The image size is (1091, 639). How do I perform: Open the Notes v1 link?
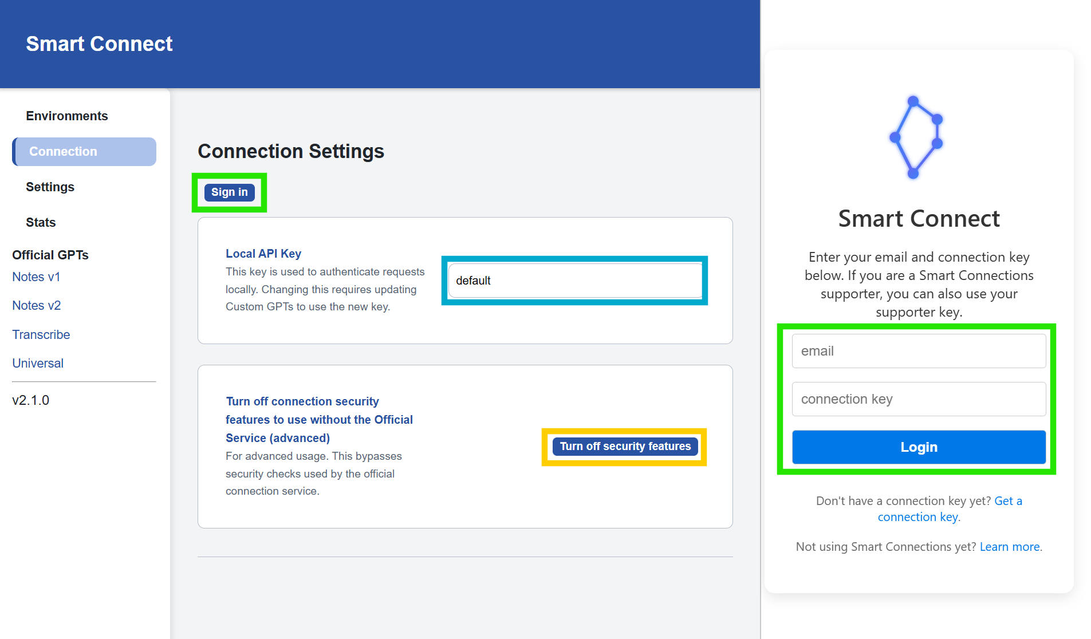pos(36,277)
